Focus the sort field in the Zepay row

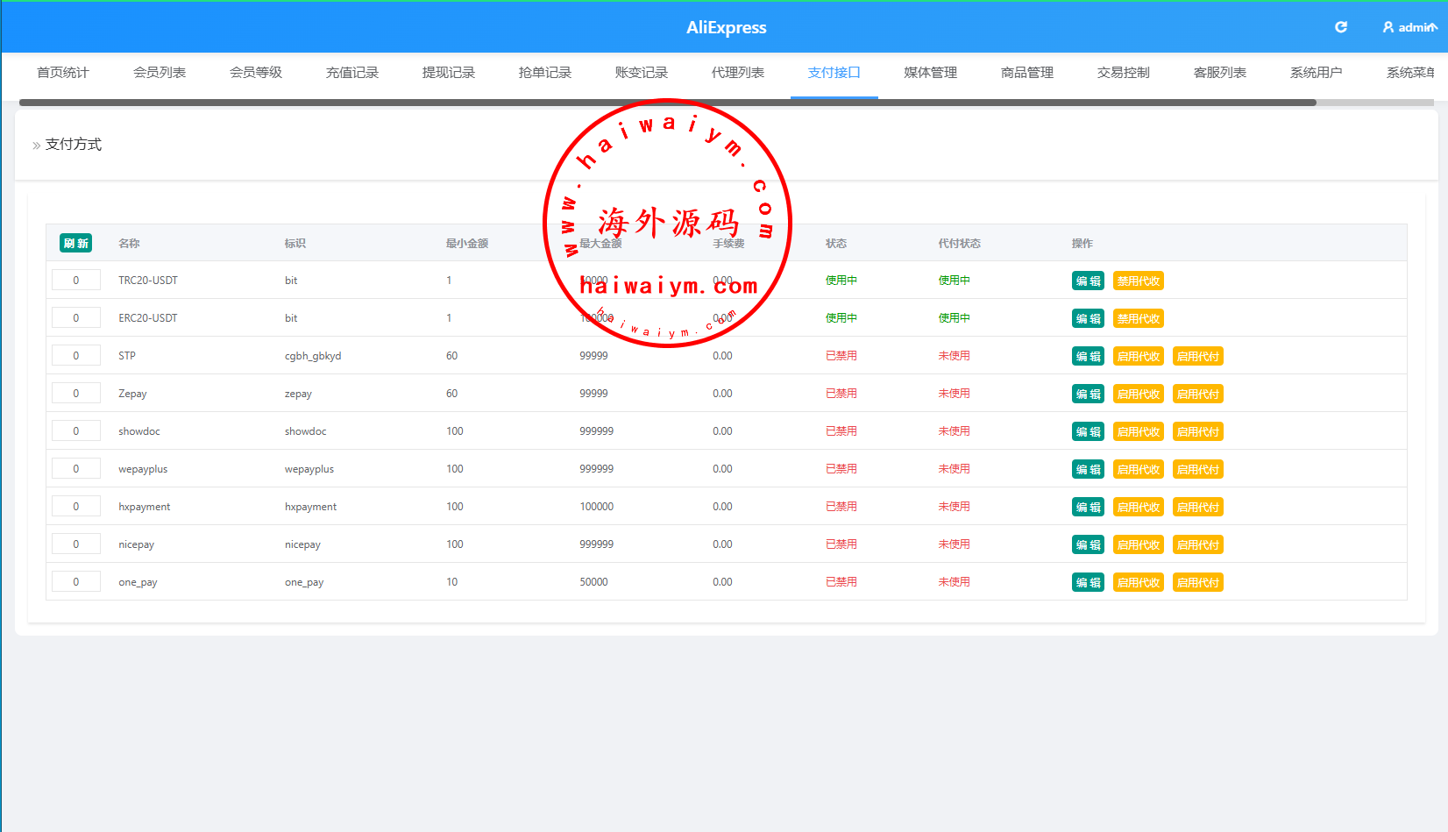click(76, 394)
